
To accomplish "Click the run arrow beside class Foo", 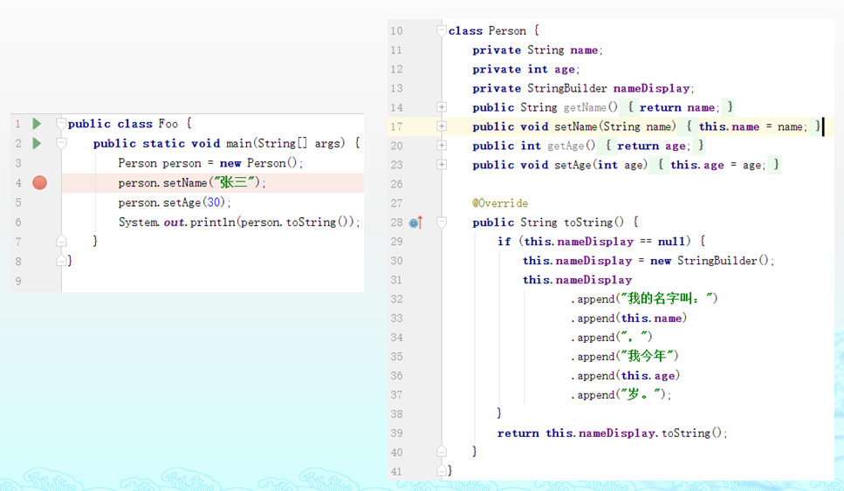I will (36, 124).
